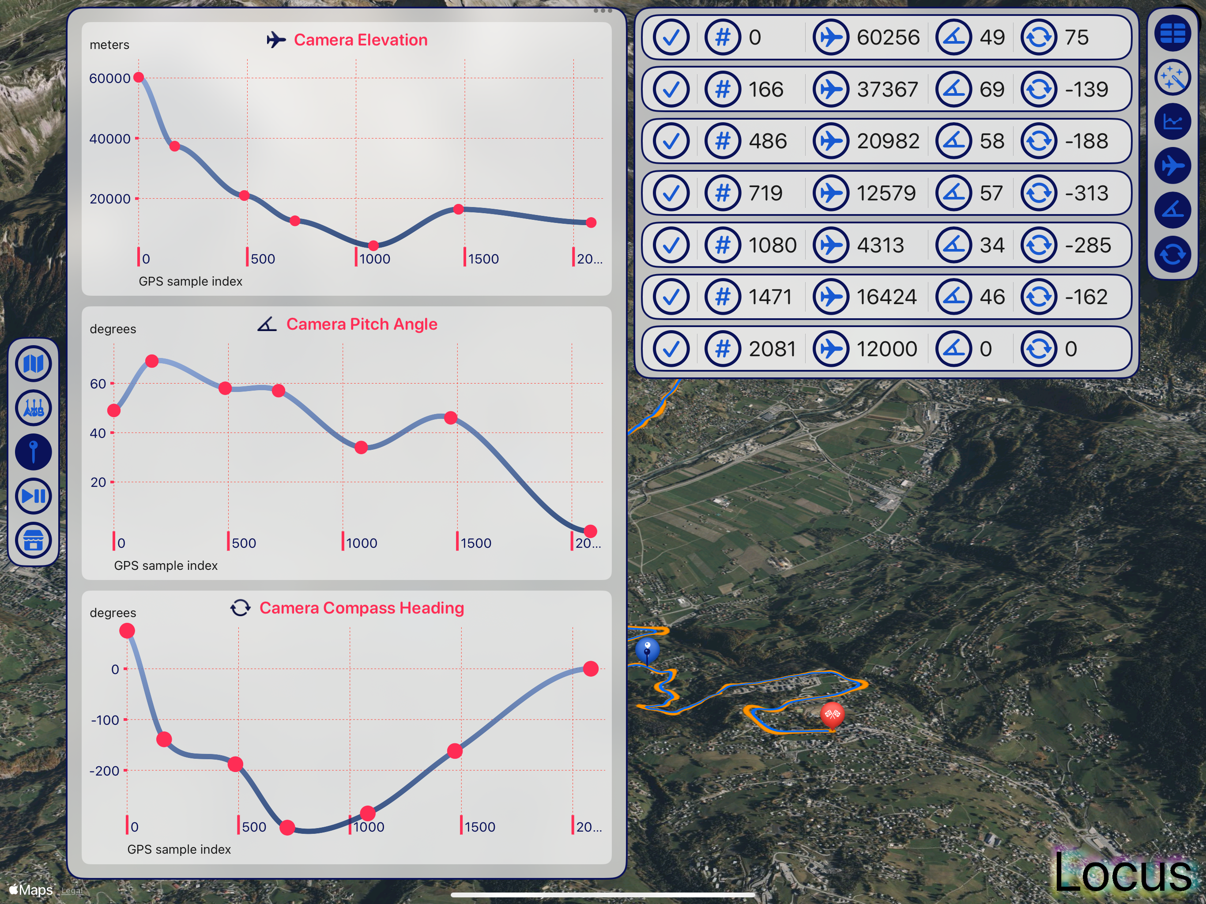The width and height of the screenshot is (1206, 904).
Task: Select the airplane elevation toolbar icon
Action: 1172,166
